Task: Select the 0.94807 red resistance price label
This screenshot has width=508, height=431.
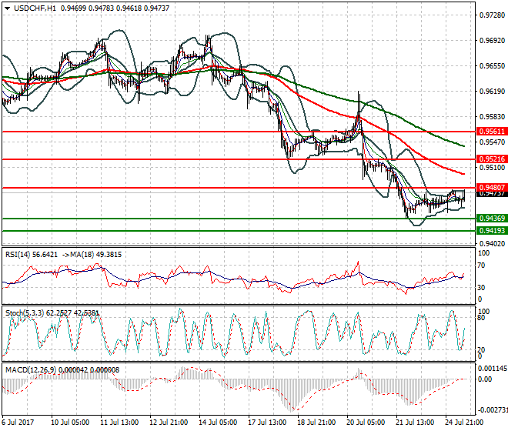Action: (x=492, y=187)
